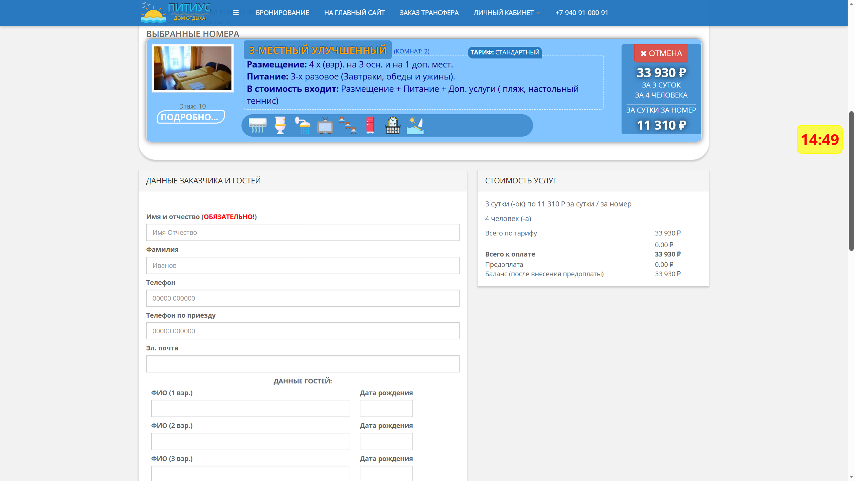Viewport: 855px width, 481px height.
Task: Click the scrollbar down arrow
Action: [x=851, y=478]
